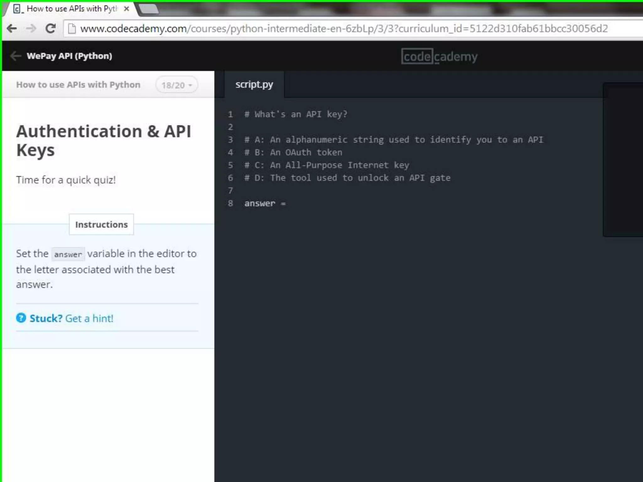
Task: Click line number 7 in the editor gutter
Action: (230, 190)
